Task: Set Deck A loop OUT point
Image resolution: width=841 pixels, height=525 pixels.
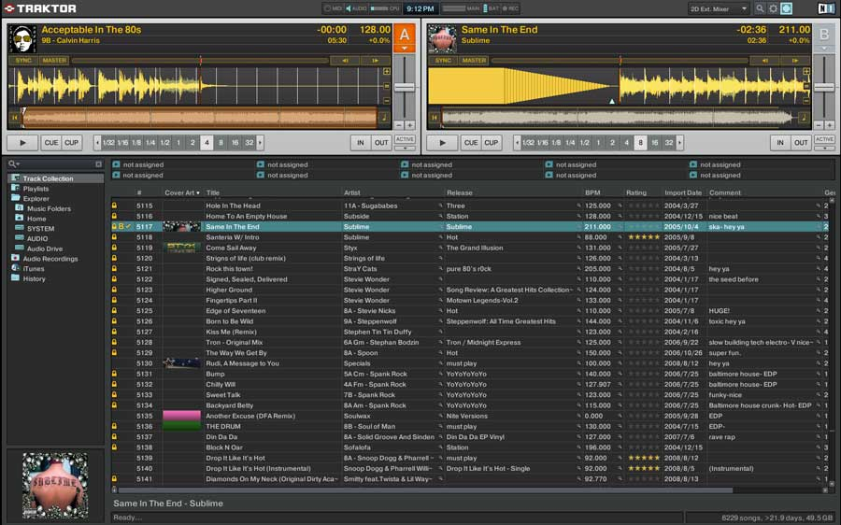Action: coord(381,143)
